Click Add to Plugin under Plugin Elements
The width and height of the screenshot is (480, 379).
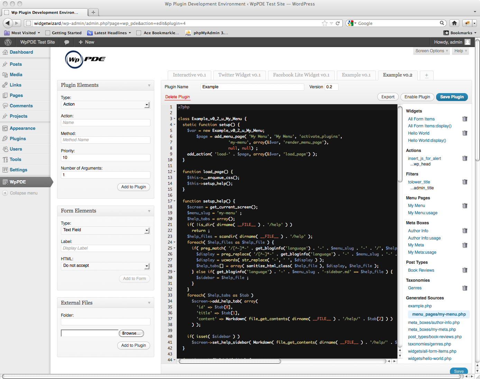pos(133,187)
